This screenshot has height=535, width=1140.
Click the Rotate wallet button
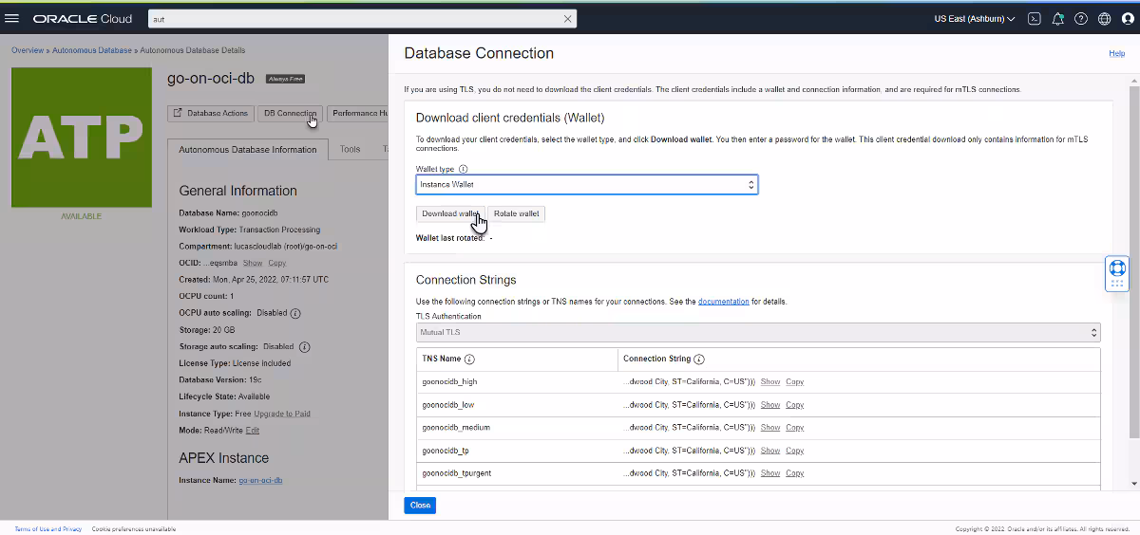tap(516, 213)
